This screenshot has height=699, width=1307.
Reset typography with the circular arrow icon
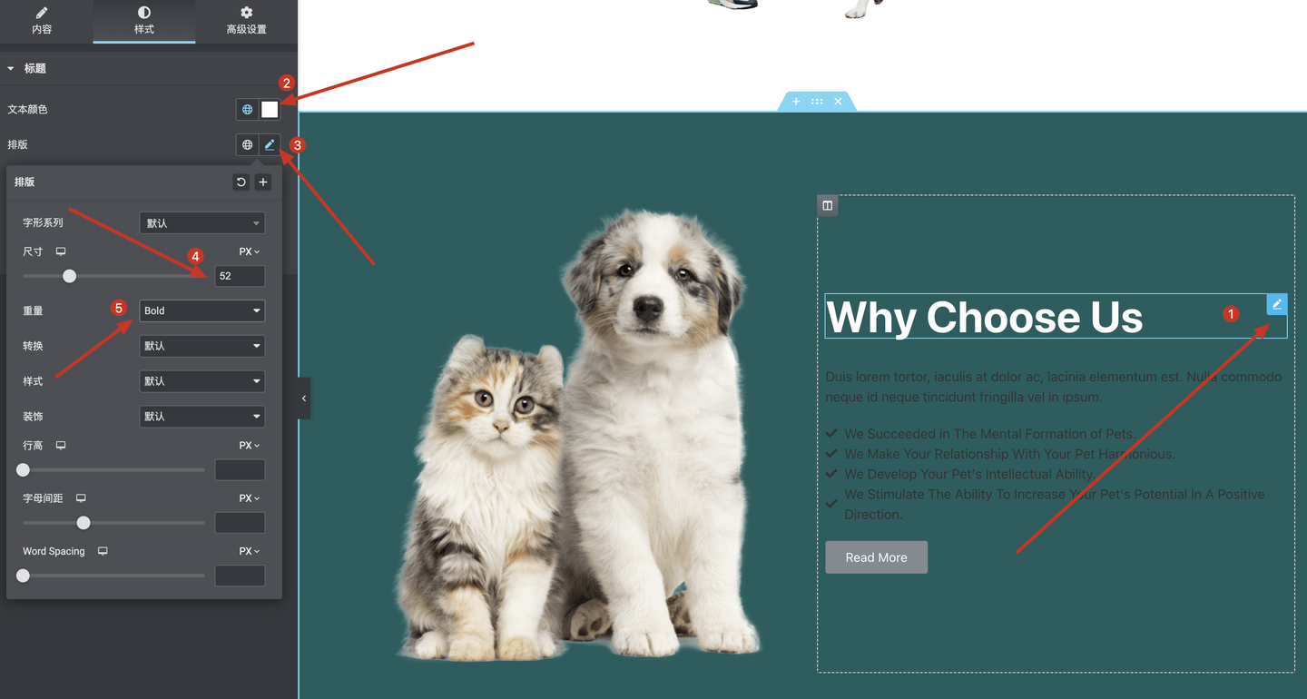pos(241,182)
